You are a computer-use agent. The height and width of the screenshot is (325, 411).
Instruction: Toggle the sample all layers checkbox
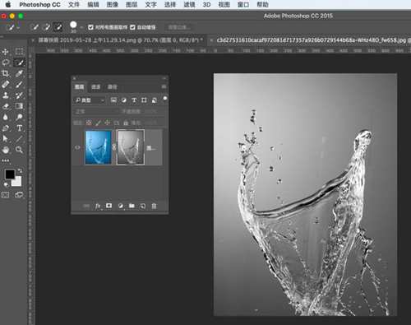[x=90, y=27]
